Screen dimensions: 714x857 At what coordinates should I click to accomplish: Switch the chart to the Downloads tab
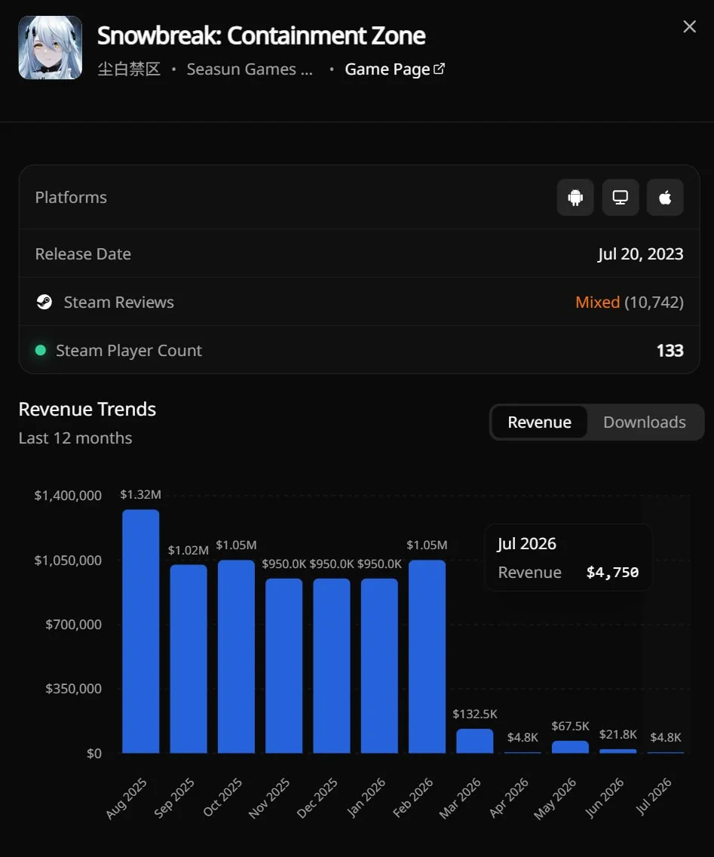[x=644, y=422]
